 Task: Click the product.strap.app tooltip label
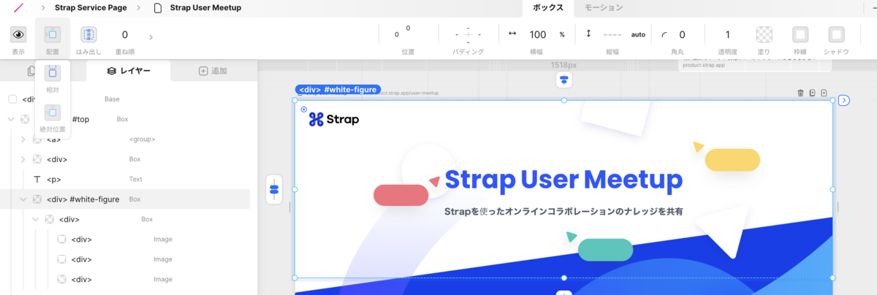coord(703,65)
